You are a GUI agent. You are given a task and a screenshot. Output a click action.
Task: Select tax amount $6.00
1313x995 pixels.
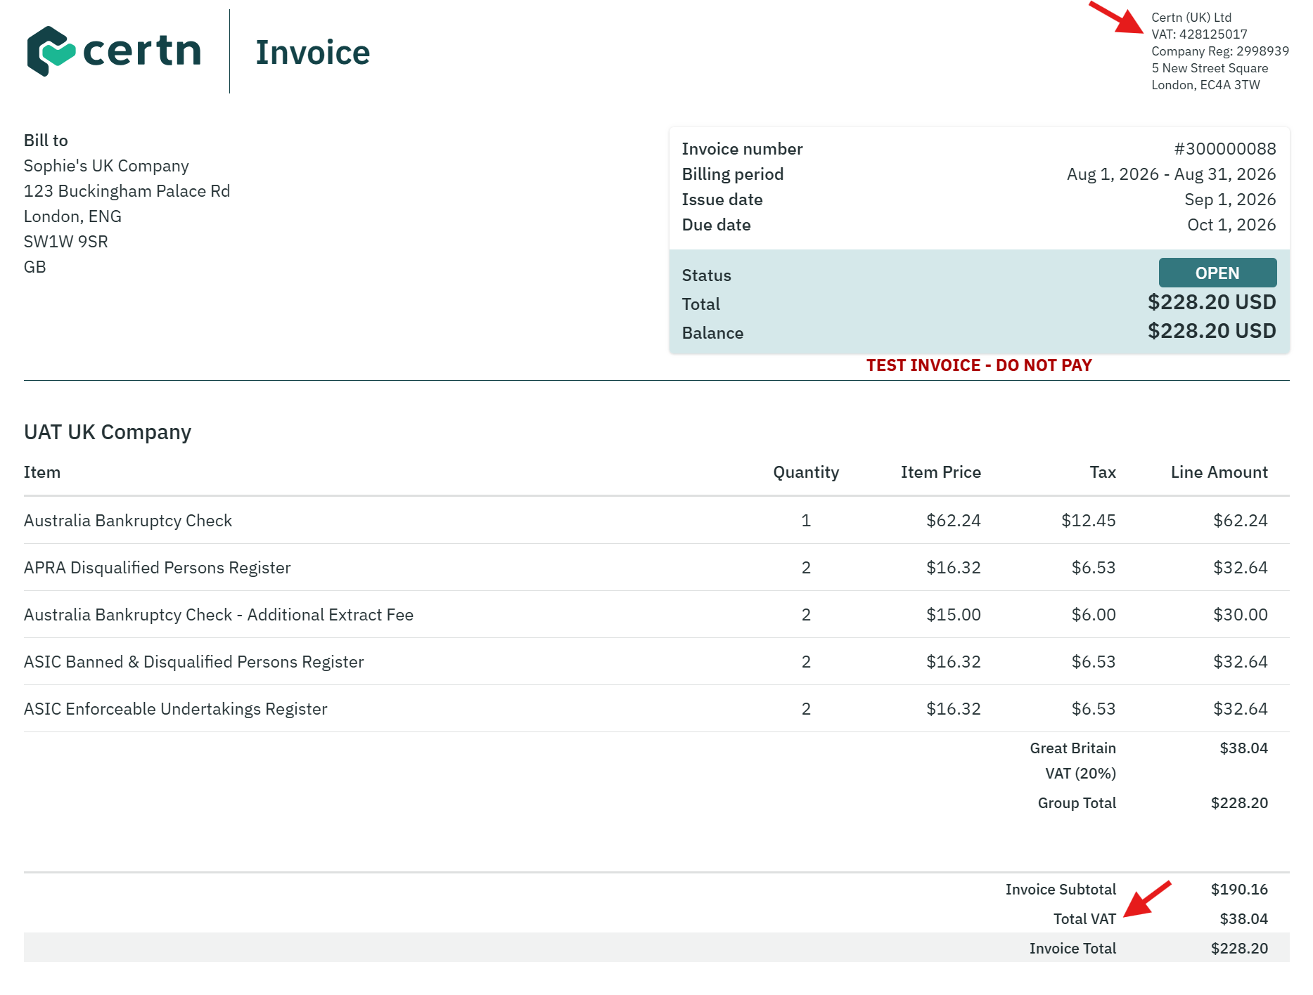click(x=1093, y=615)
